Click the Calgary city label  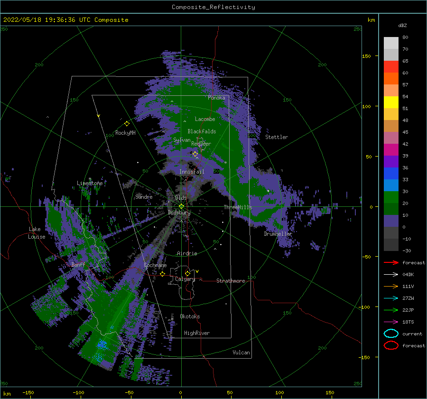pos(185,279)
